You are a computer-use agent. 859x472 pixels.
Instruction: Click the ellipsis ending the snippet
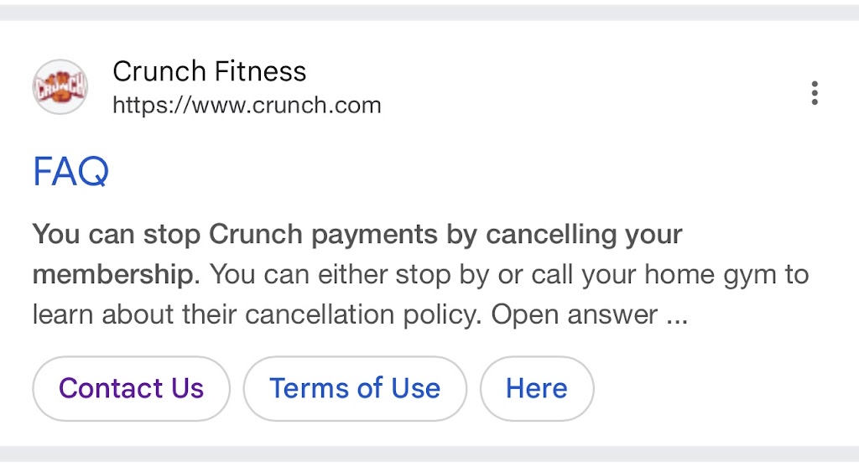tap(678, 316)
